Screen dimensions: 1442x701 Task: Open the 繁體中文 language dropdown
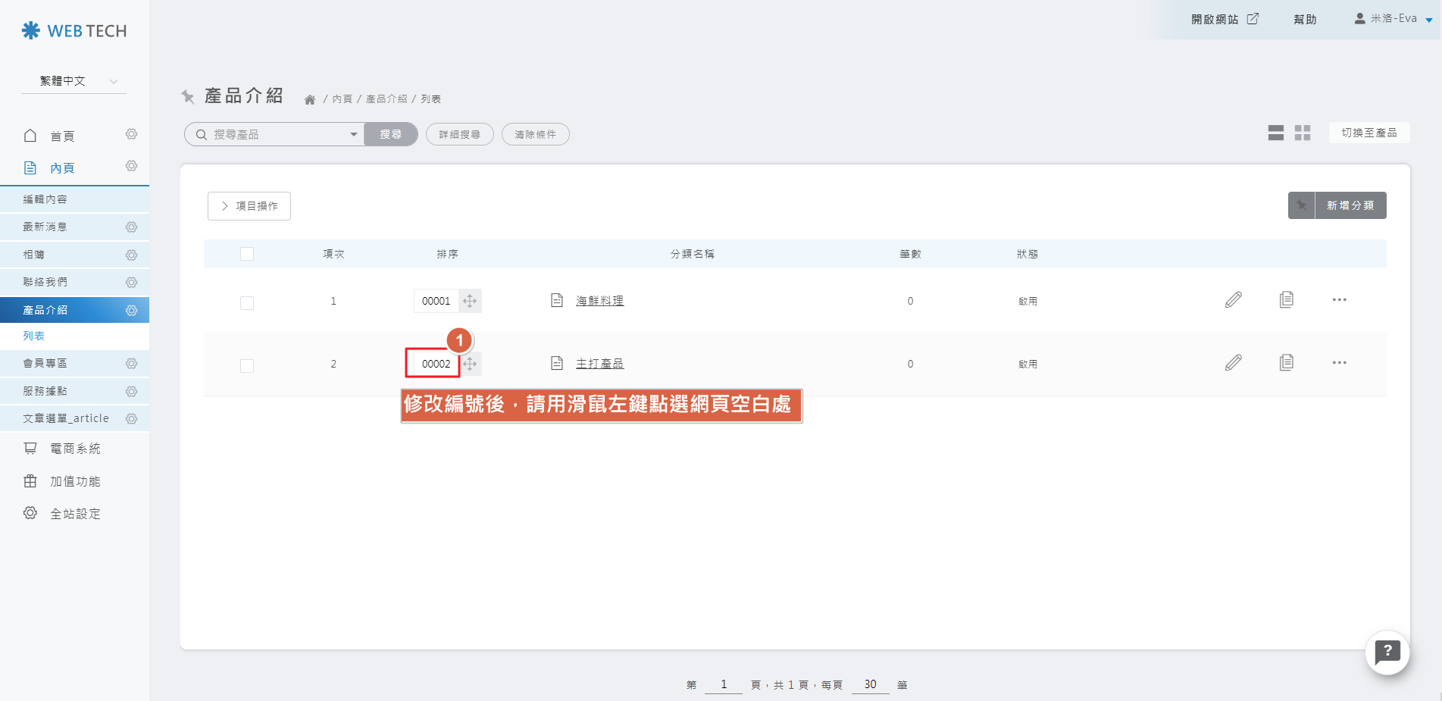(74, 81)
